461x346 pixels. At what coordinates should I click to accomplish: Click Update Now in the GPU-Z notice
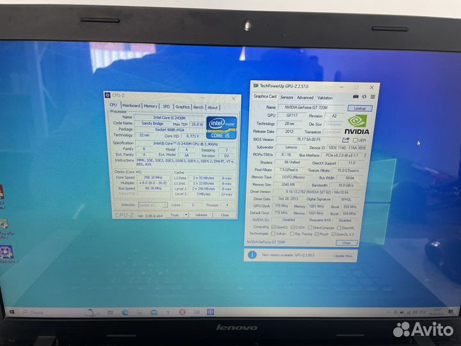pos(343,256)
